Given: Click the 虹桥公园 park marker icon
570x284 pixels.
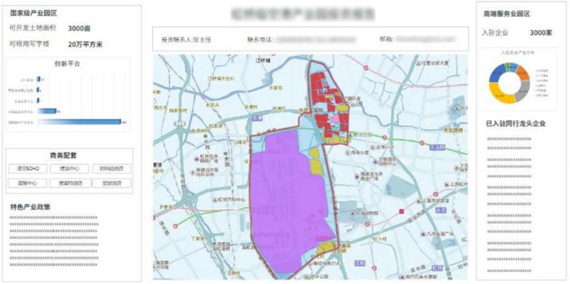Looking at the screenshot, I should coord(349,135).
